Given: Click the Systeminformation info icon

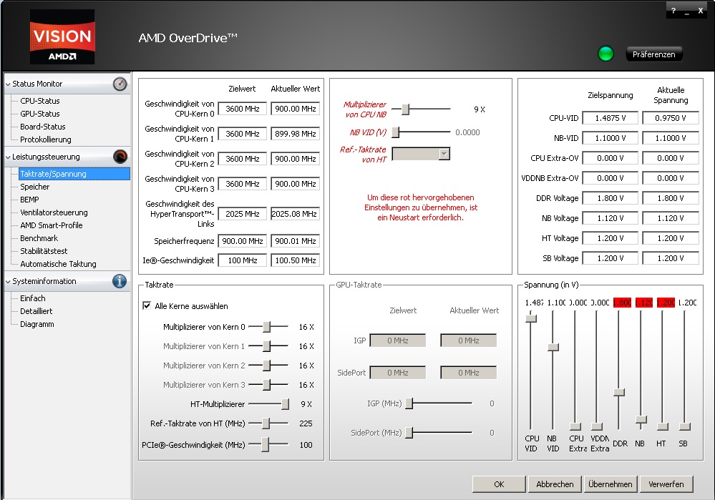Looking at the screenshot, I should [120, 281].
